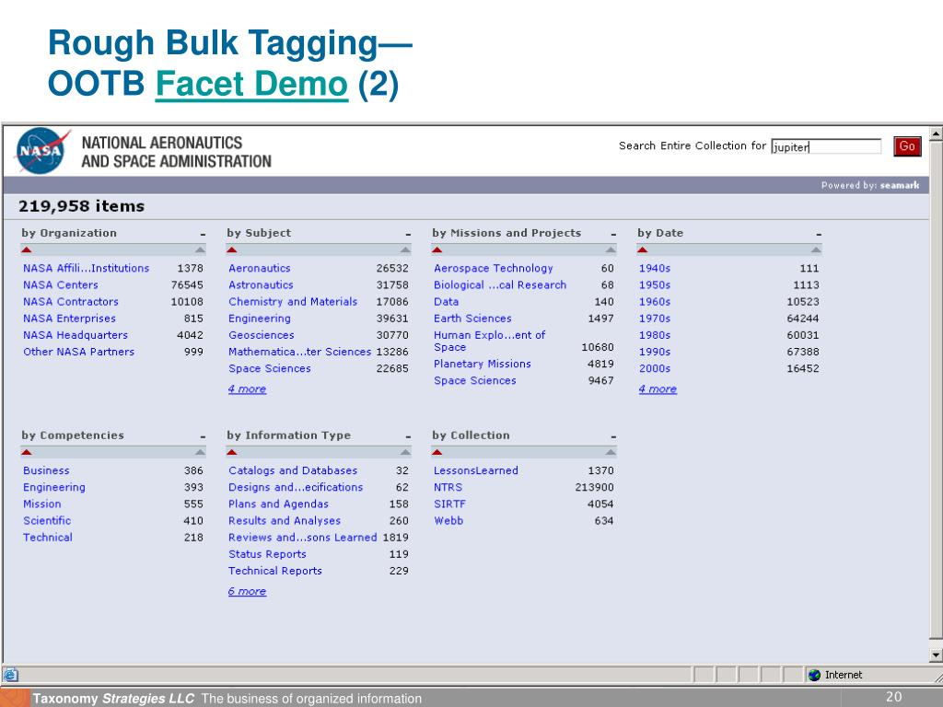Collapse the by Subject facet
The image size is (943, 707).
pyautogui.click(x=408, y=234)
